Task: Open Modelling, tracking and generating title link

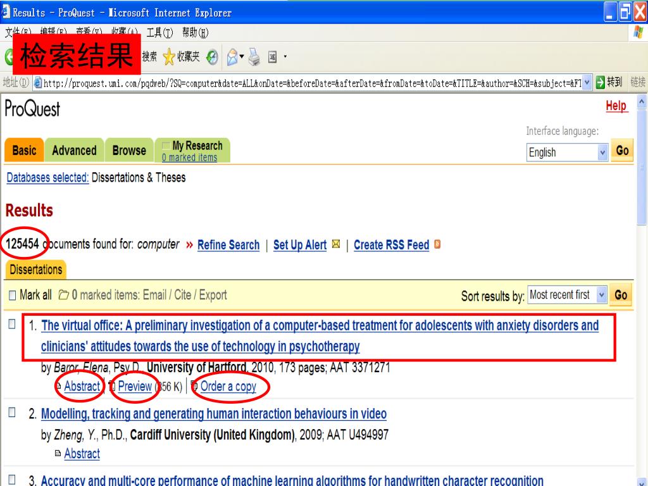Action: [214, 413]
